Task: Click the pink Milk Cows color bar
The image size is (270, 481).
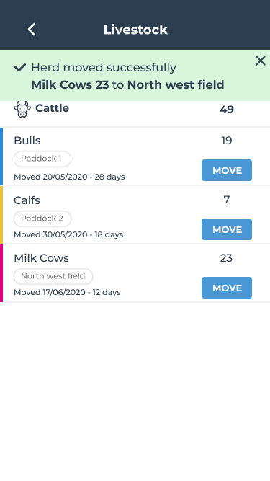Action: (1, 273)
